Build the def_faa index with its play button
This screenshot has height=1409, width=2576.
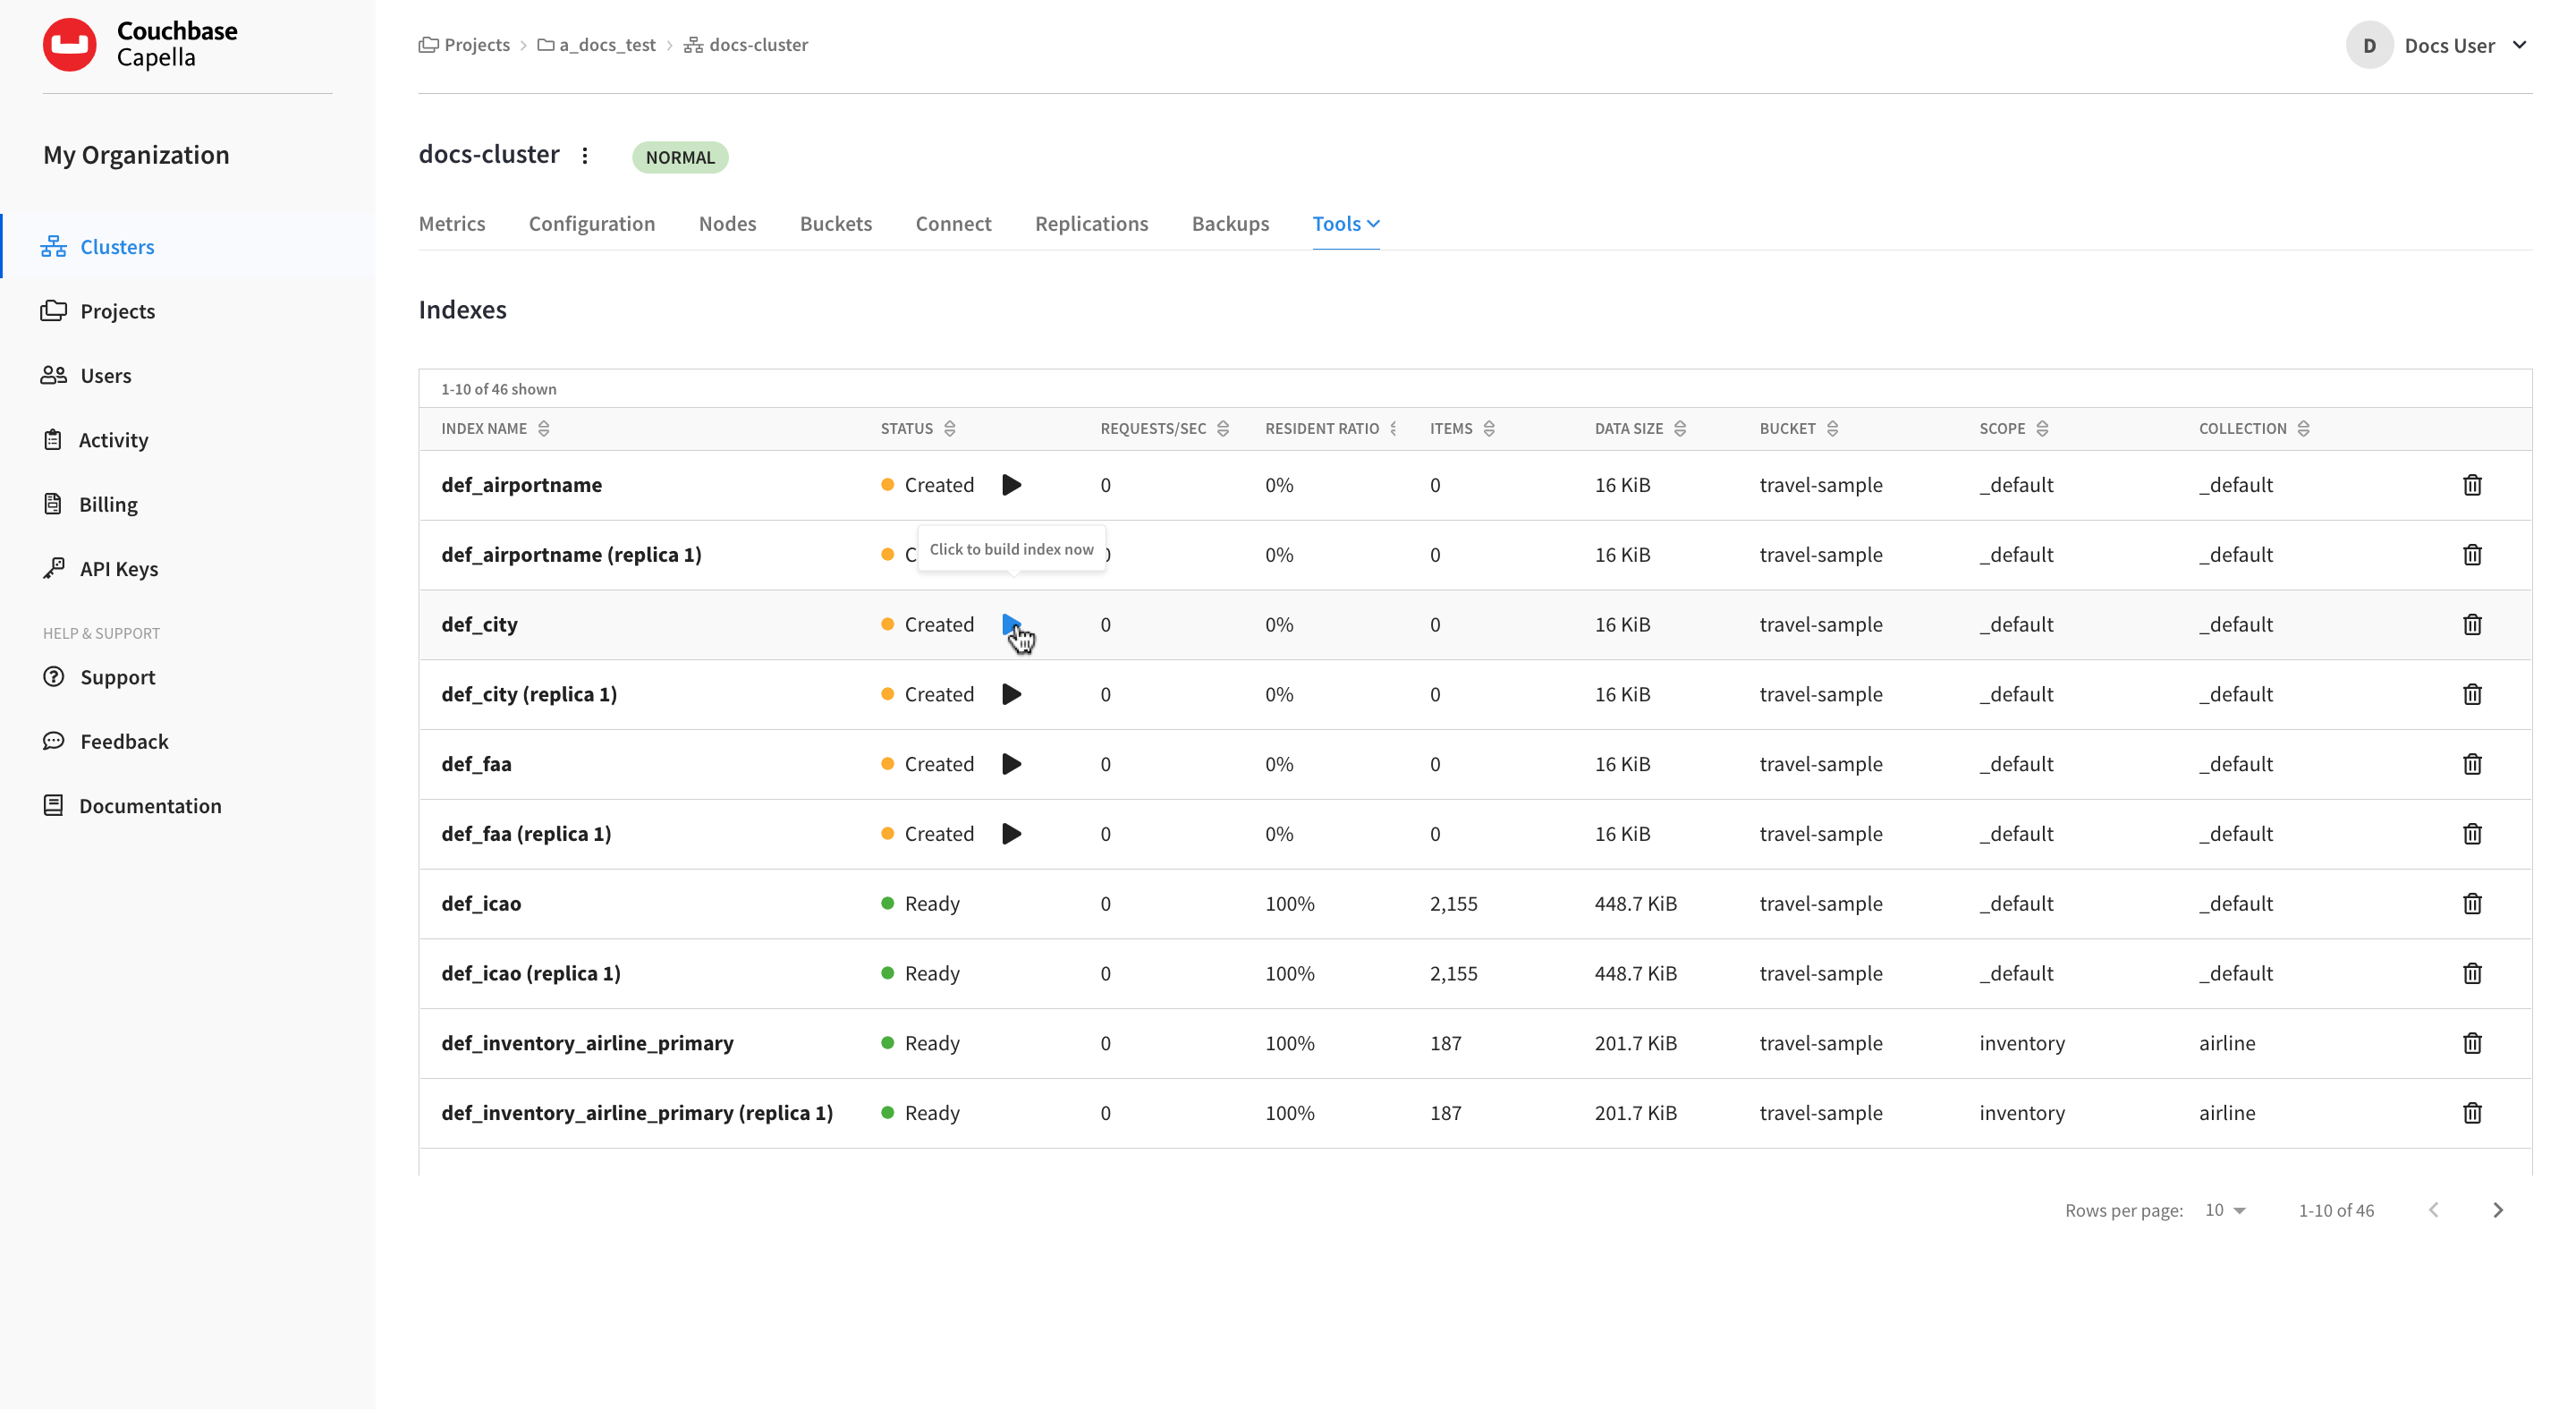(x=1012, y=763)
